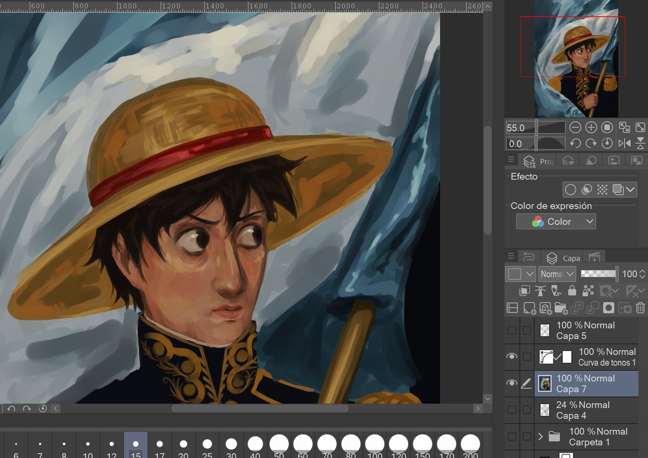Screen dimensions: 648x458
Task: Switch to the Propiedad de capa tab
Action: tap(537, 161)
